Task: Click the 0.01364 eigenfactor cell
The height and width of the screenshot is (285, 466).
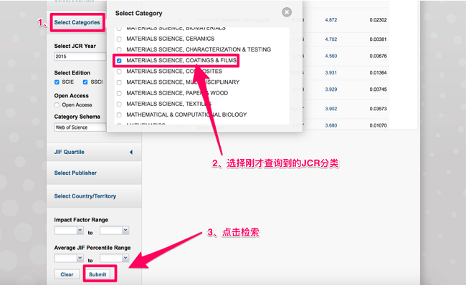Action: coord(379,73)
